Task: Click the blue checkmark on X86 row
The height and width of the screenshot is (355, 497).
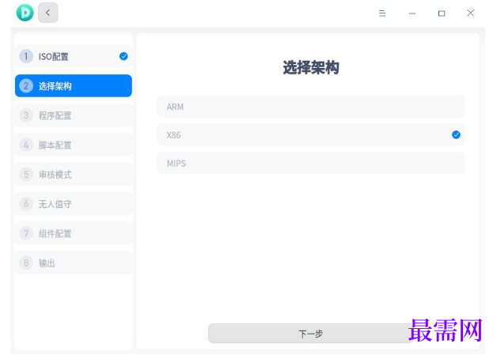Action: pos(456,135)
